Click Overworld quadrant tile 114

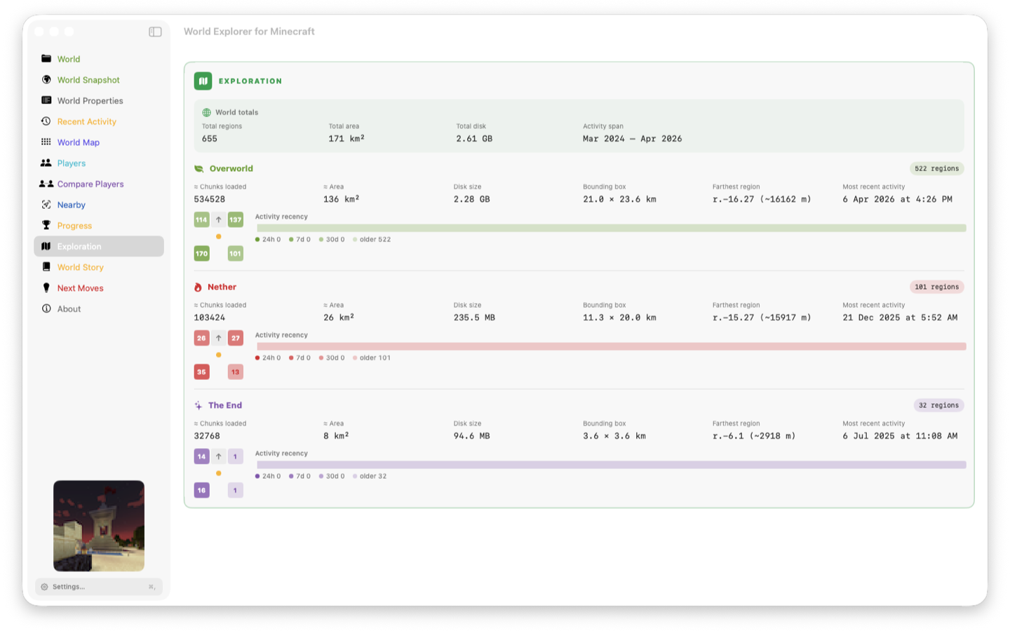coord(202,220)
